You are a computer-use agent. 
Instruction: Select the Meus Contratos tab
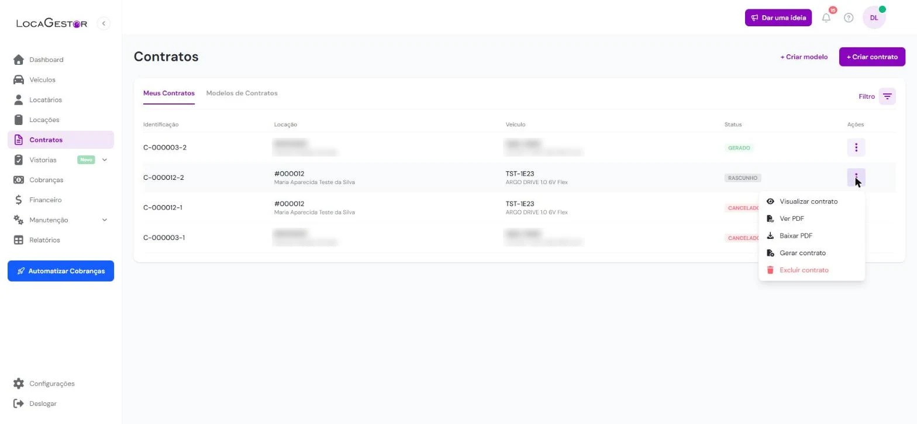click(169, 93)
